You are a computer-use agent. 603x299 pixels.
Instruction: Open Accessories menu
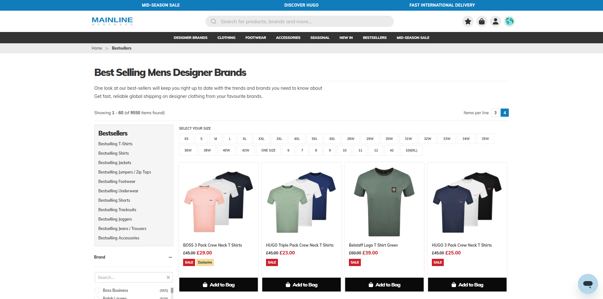(x=288, y=38)
